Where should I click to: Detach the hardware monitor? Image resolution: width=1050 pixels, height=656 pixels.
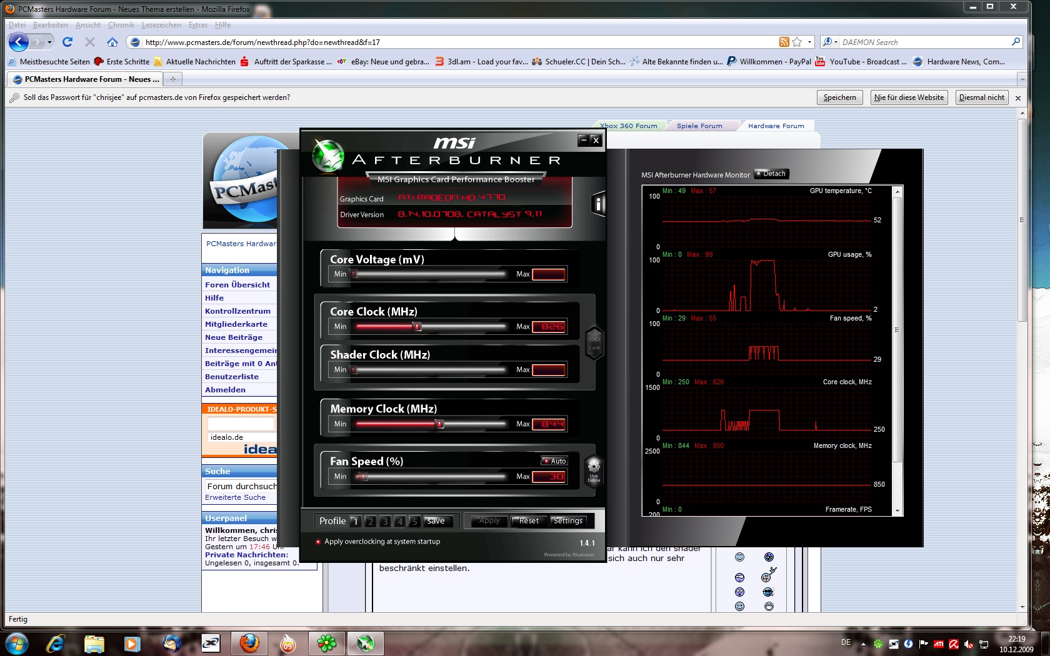pyautogui.click(x=771, y=174)
